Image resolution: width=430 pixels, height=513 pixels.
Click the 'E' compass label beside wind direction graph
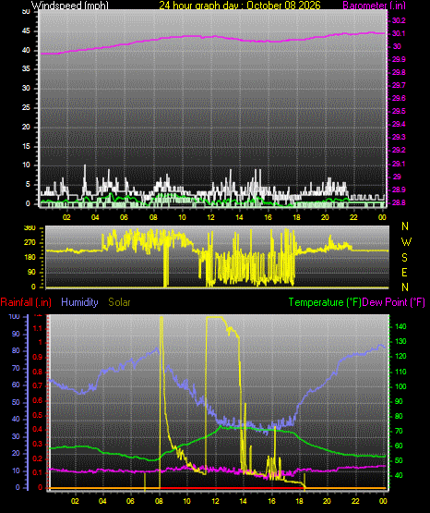click(x=404, y=272)
